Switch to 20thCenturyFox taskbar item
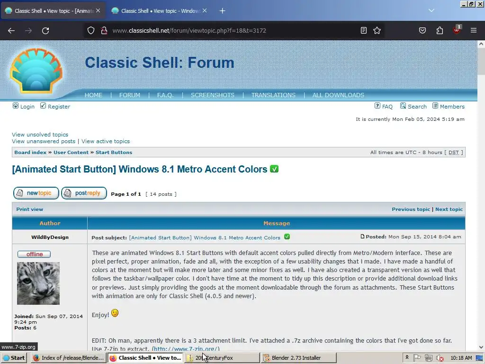485x364 pixels. [222, 358]
